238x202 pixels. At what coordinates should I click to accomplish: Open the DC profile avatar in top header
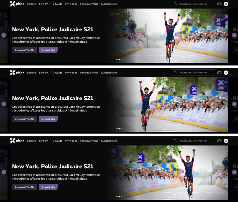pos(226,4)
